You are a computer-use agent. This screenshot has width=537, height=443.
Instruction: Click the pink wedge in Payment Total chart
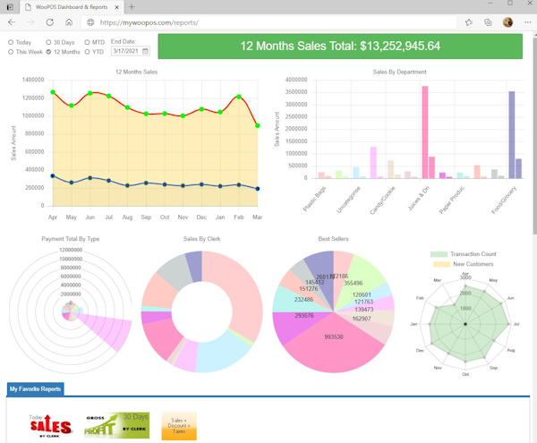click(108, 328)
